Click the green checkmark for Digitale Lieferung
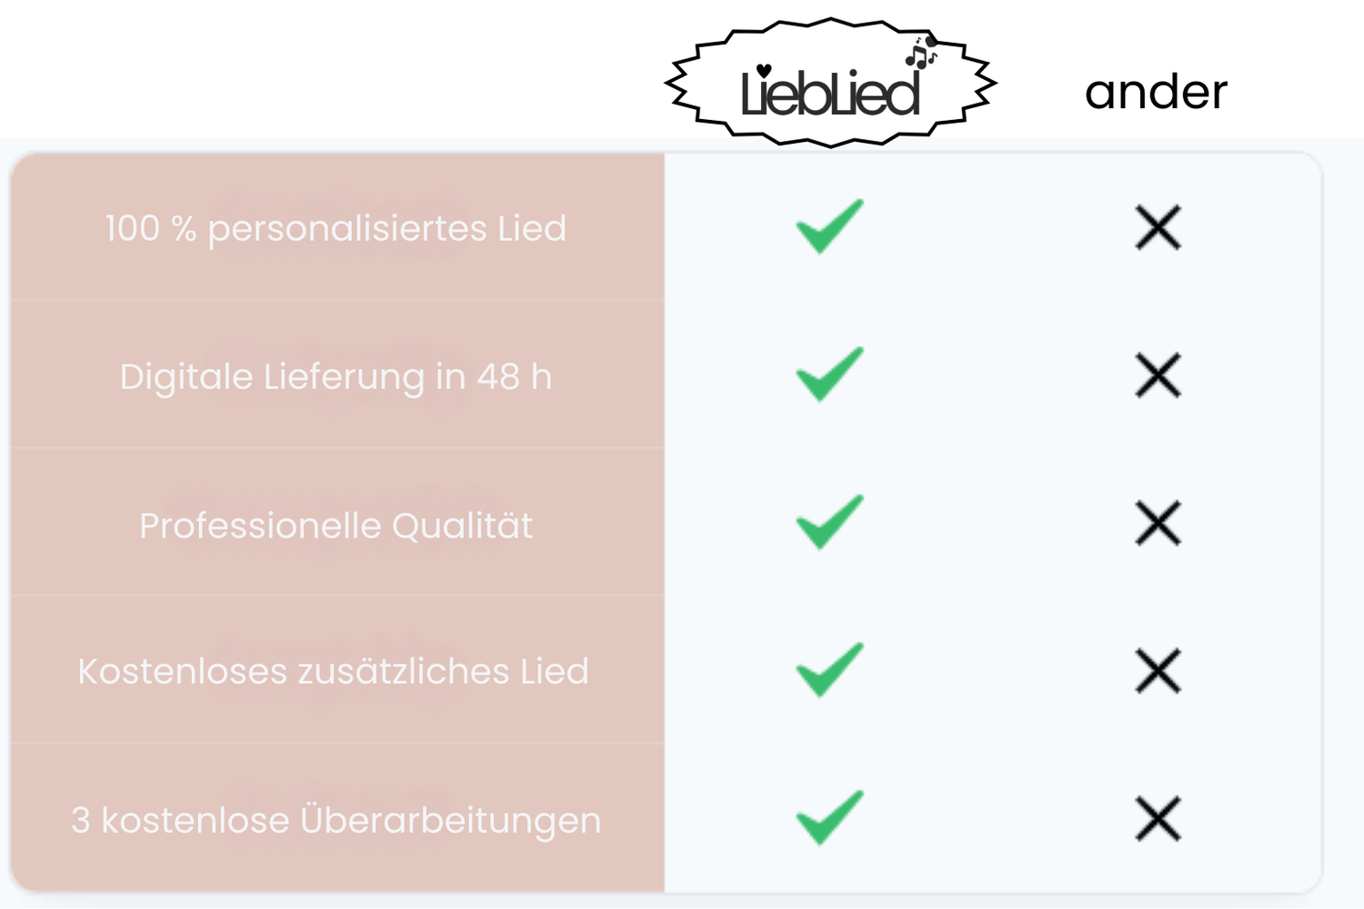1364x909 pixels. coord(829,375)
